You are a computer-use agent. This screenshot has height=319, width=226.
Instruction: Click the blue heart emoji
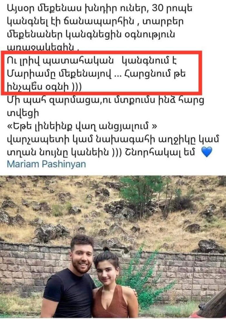pyautogui.click(x=207, y=152)
